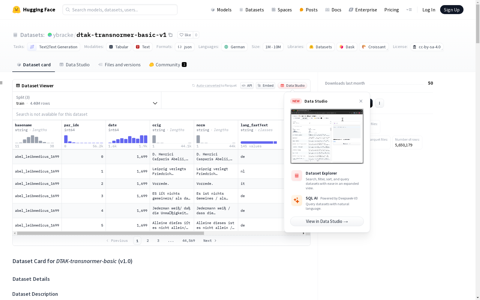Go to Spaces in the top navigation
Screen dimensions: 480x300
[281, 10]
